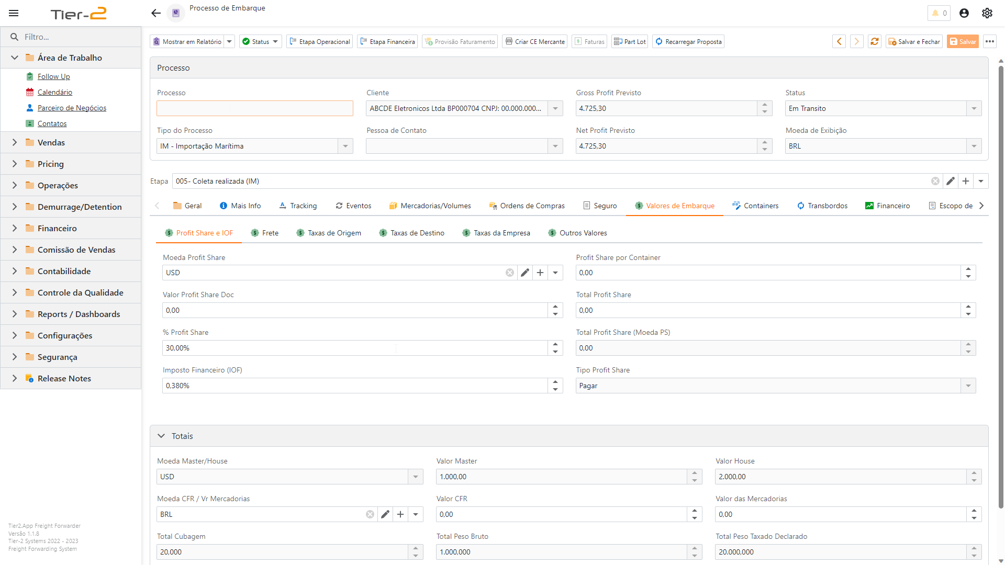1005x565 pixels.
Task: Increase Valor Master with the stepper
Action: coord(695,473)
